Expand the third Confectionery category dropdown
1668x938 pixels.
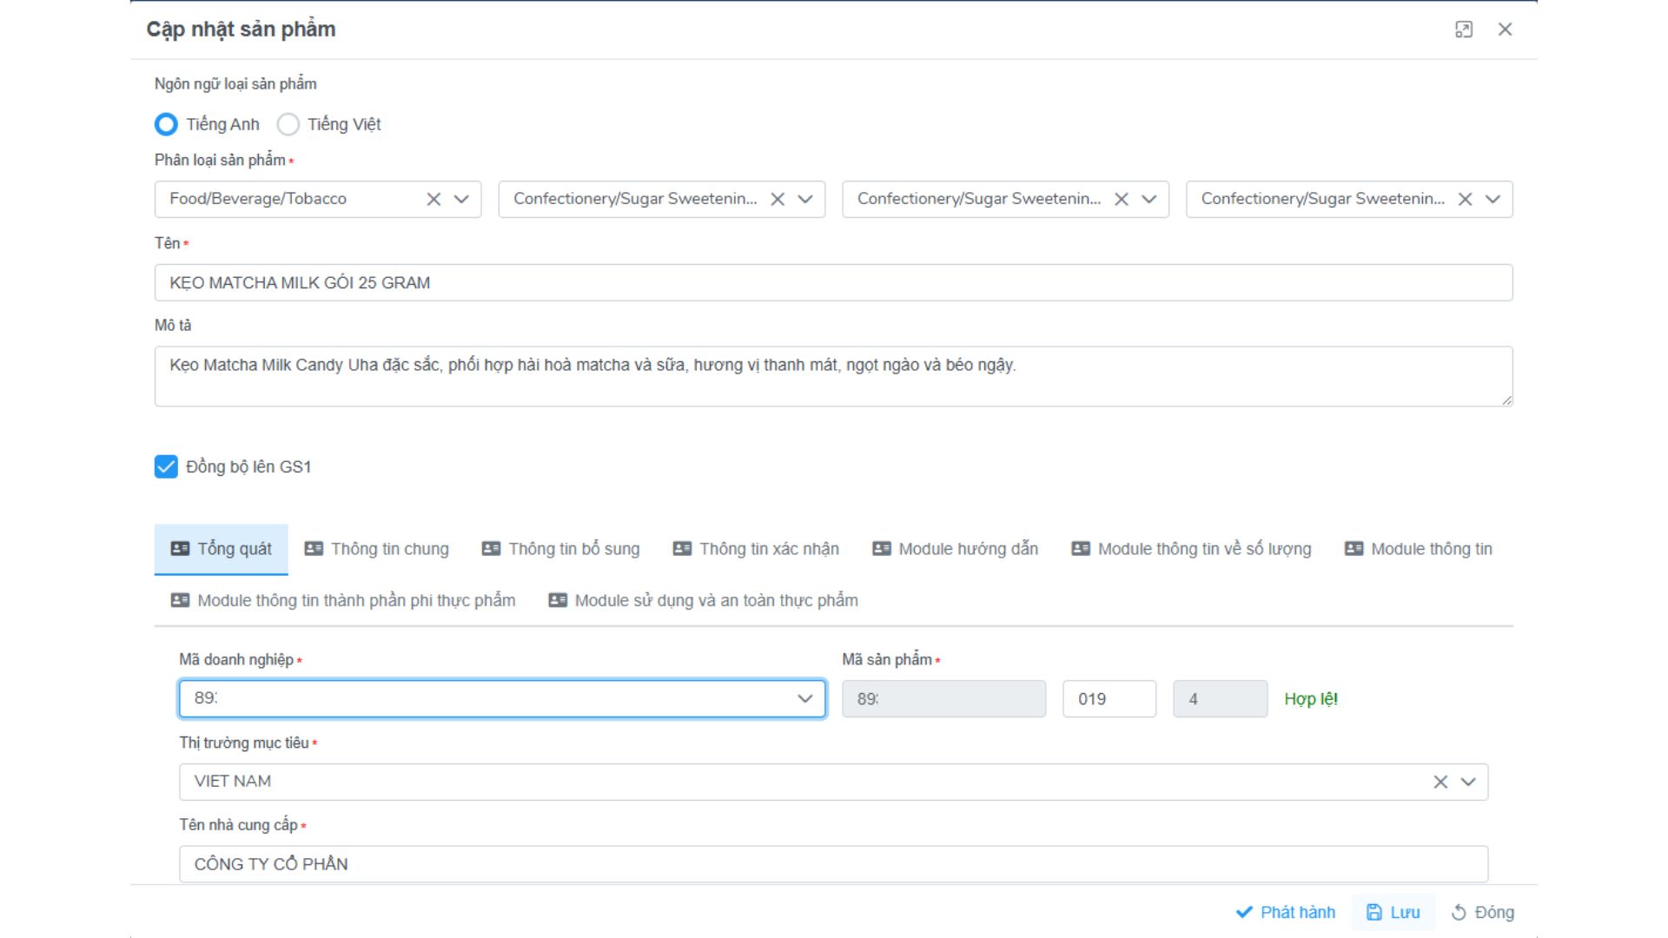point(1148,199)
